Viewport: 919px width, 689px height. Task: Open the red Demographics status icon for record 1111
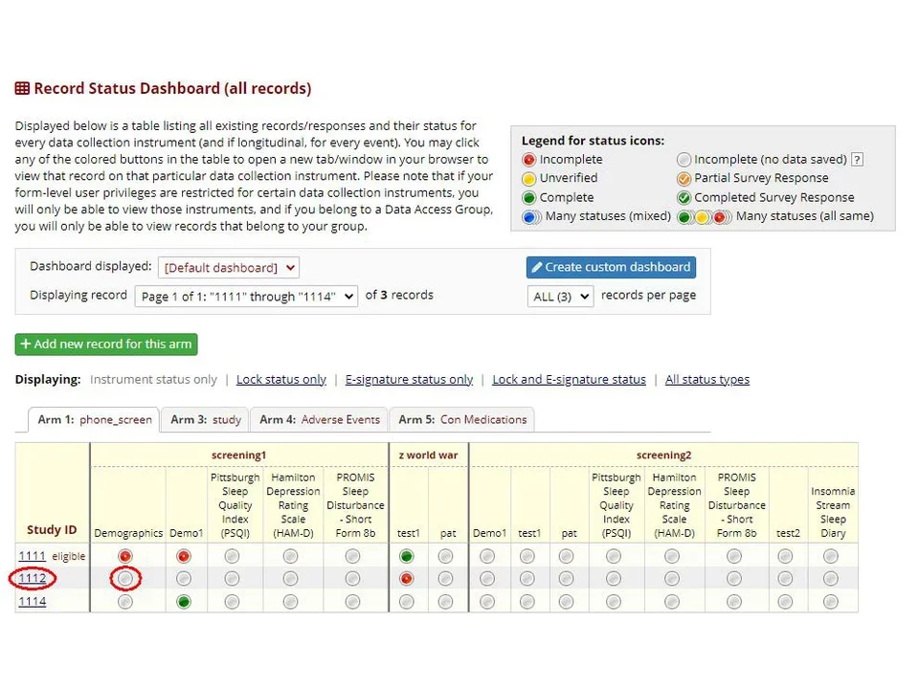(126, 555)
